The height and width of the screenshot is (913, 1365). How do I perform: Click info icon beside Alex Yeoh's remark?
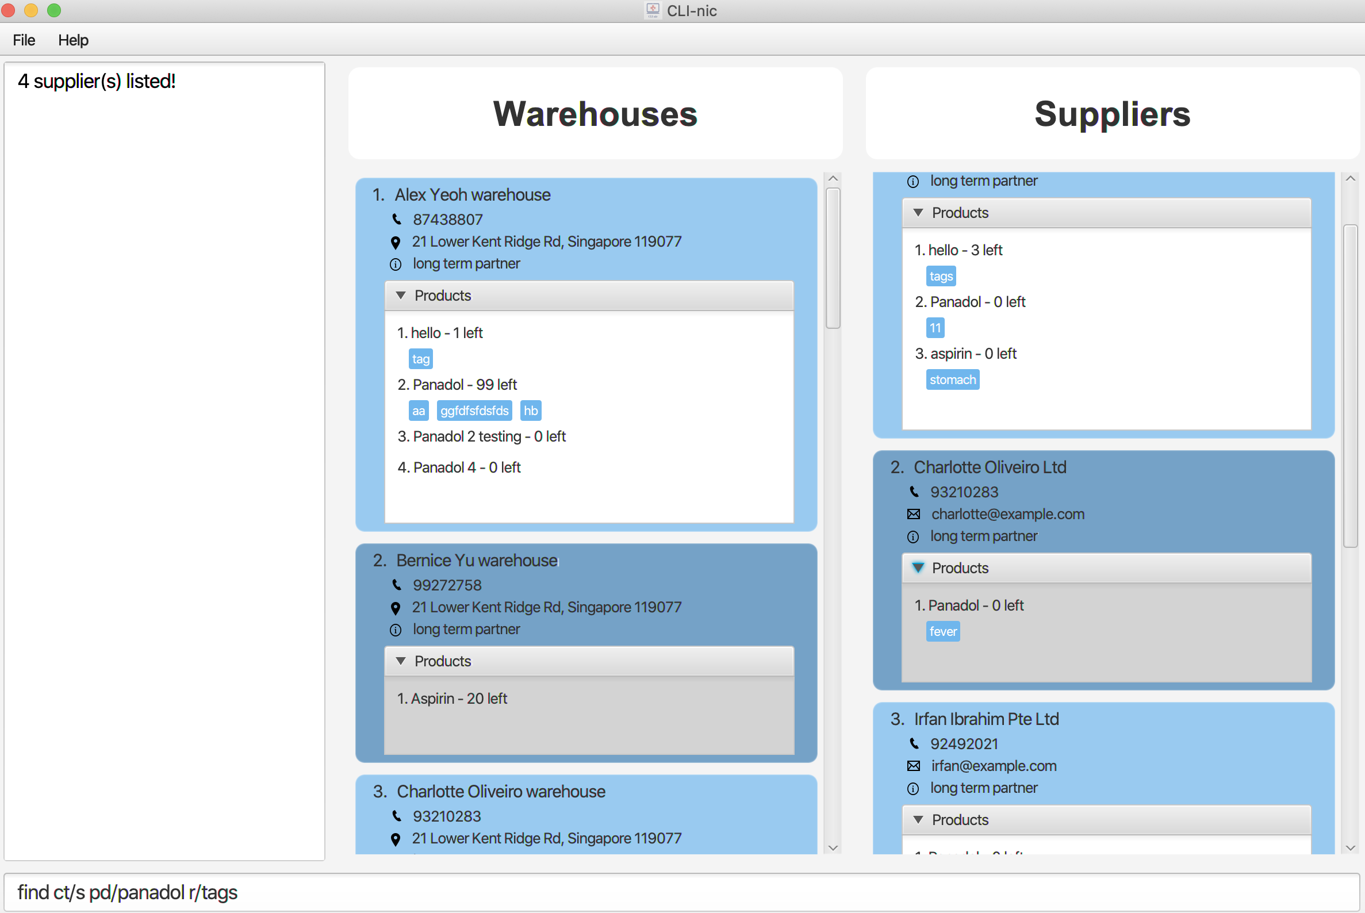point(396,264)
